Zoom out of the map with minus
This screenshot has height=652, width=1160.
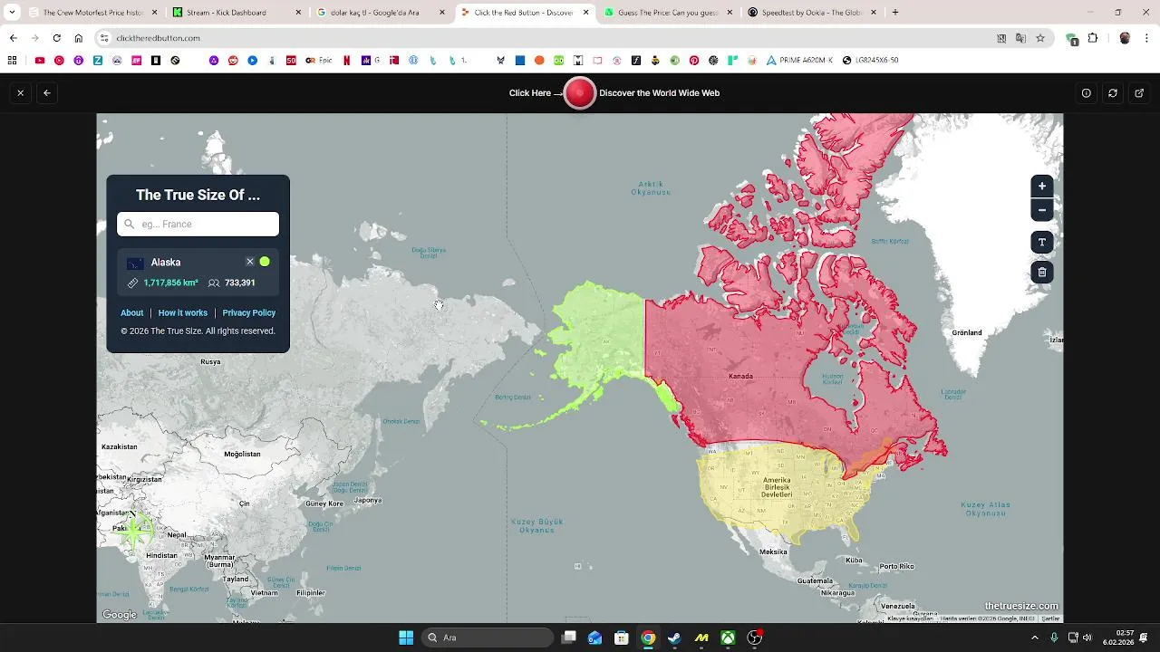pyautogui.click(x=1042, y=210)
